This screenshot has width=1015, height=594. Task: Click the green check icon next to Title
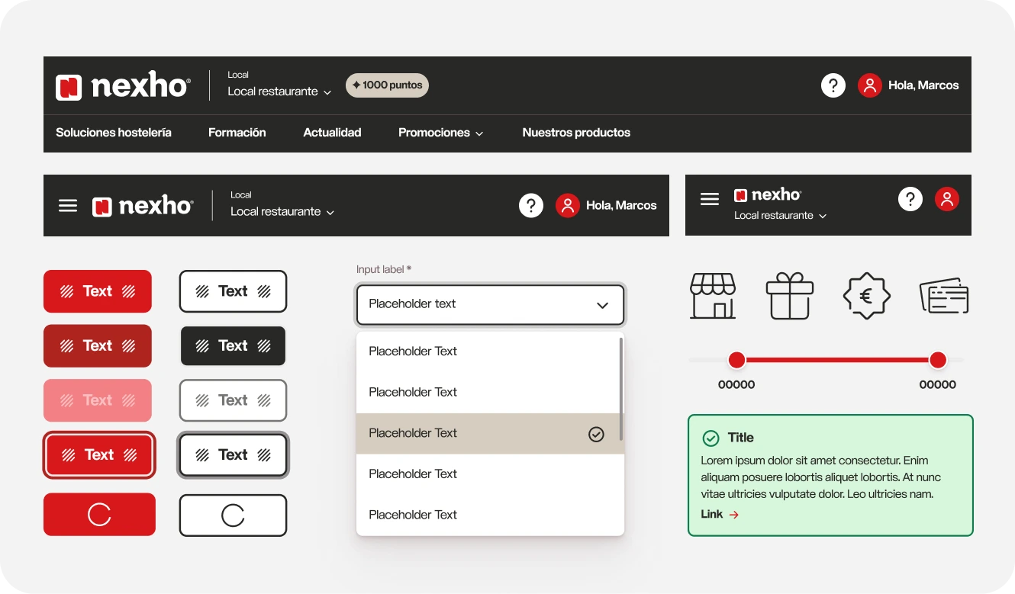coord(710,438)
